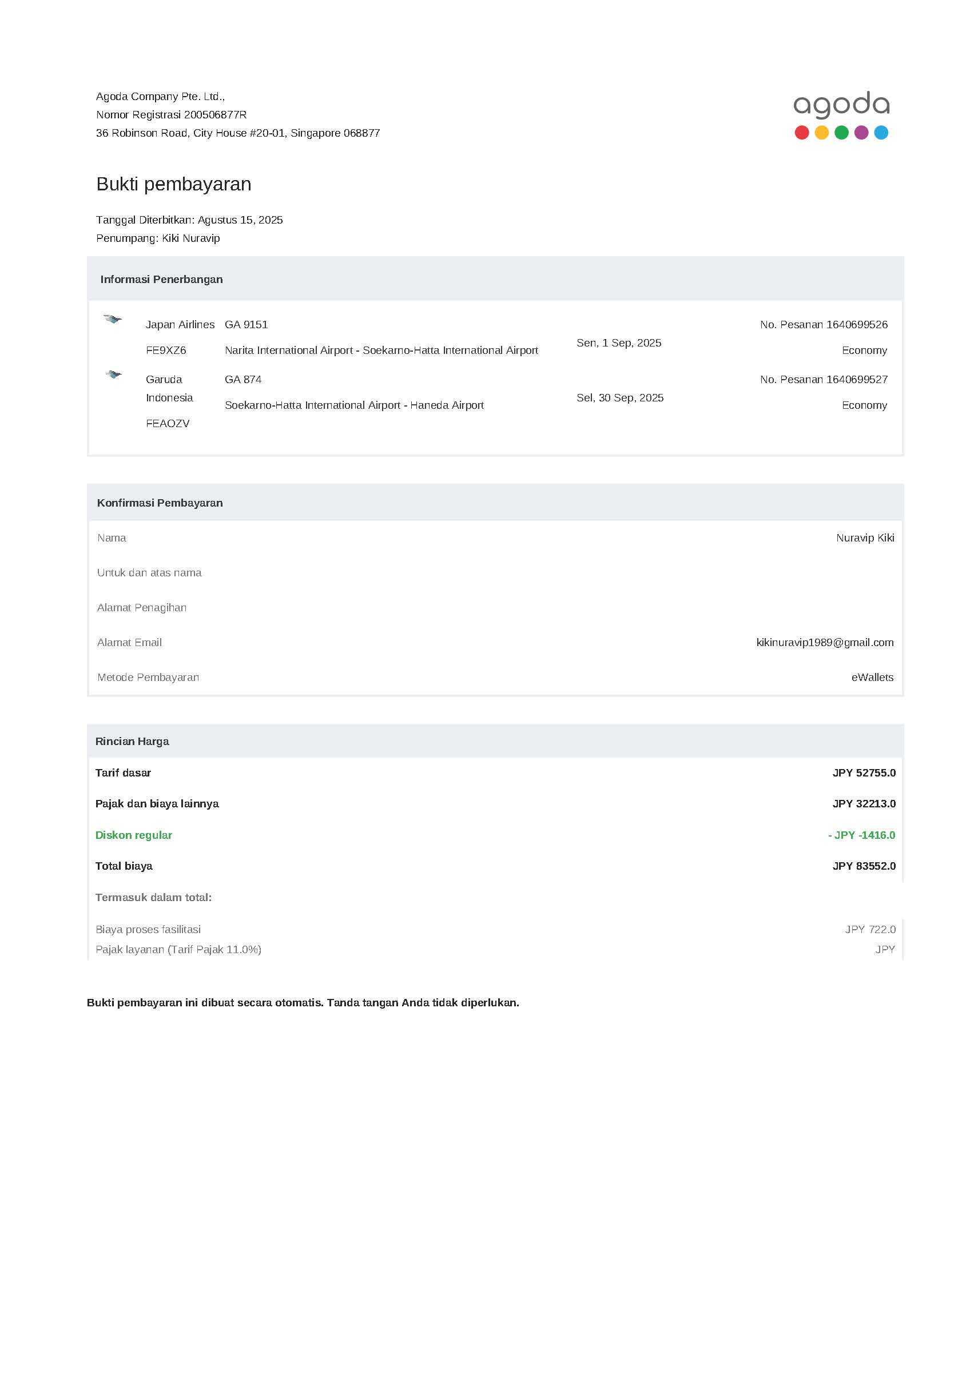
Task: Click the green Diskon regular label
Action: 134,835
